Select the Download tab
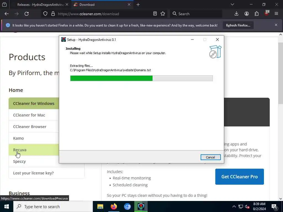 (102, 5)
